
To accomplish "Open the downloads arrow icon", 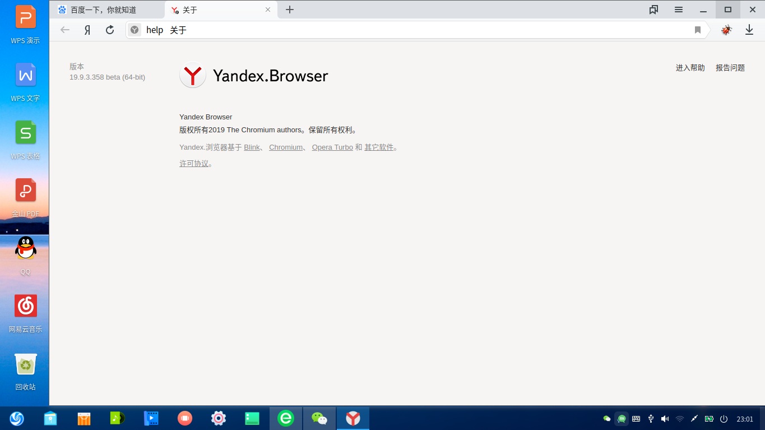I will [749, 30].
